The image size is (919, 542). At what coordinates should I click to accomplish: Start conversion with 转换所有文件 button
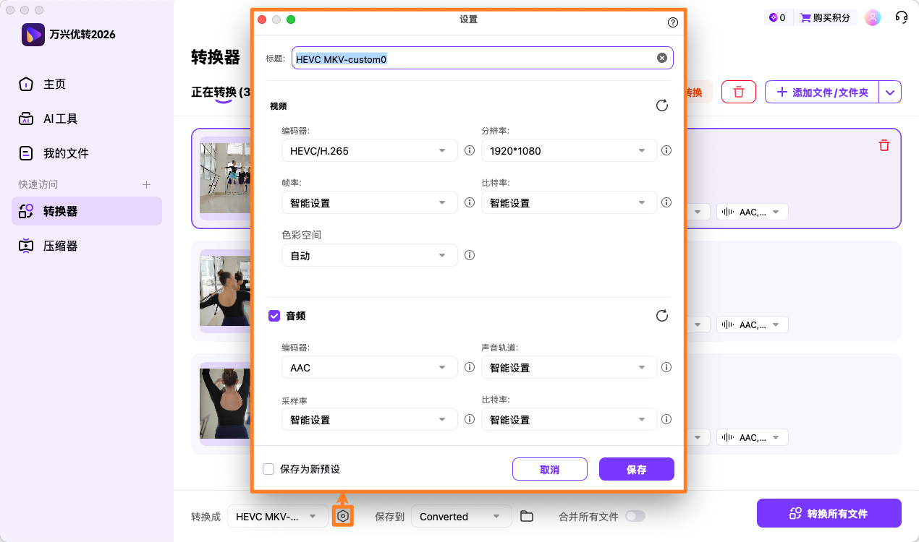tap(829, 512)
